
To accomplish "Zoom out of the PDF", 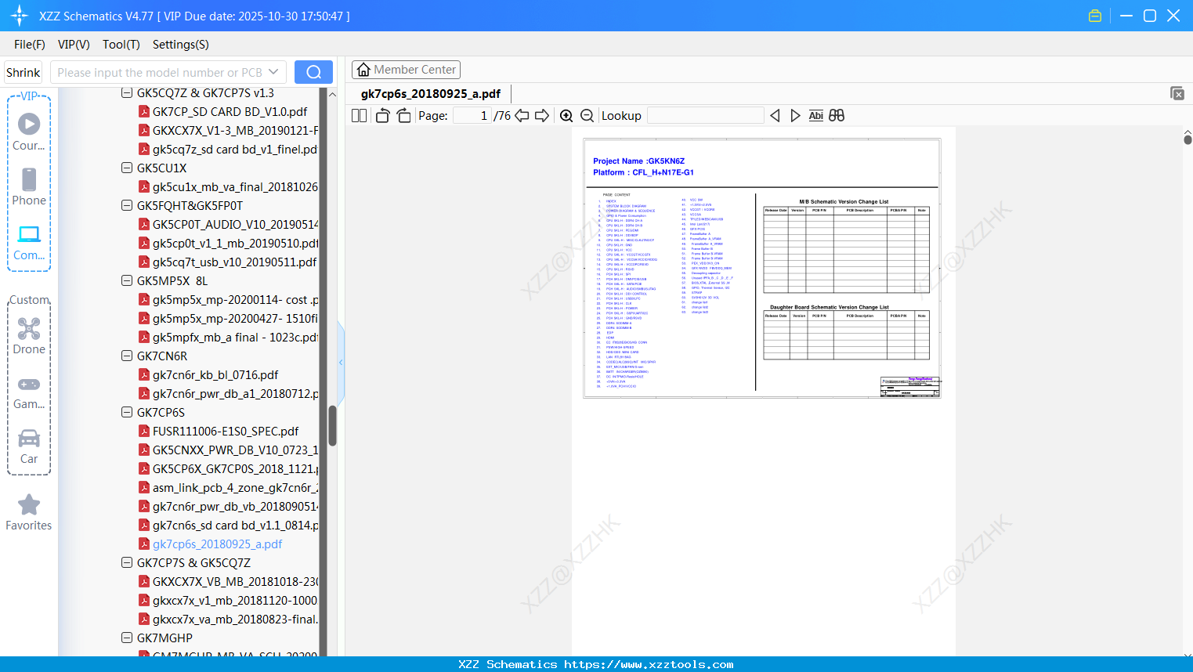I will coord(587,115).
